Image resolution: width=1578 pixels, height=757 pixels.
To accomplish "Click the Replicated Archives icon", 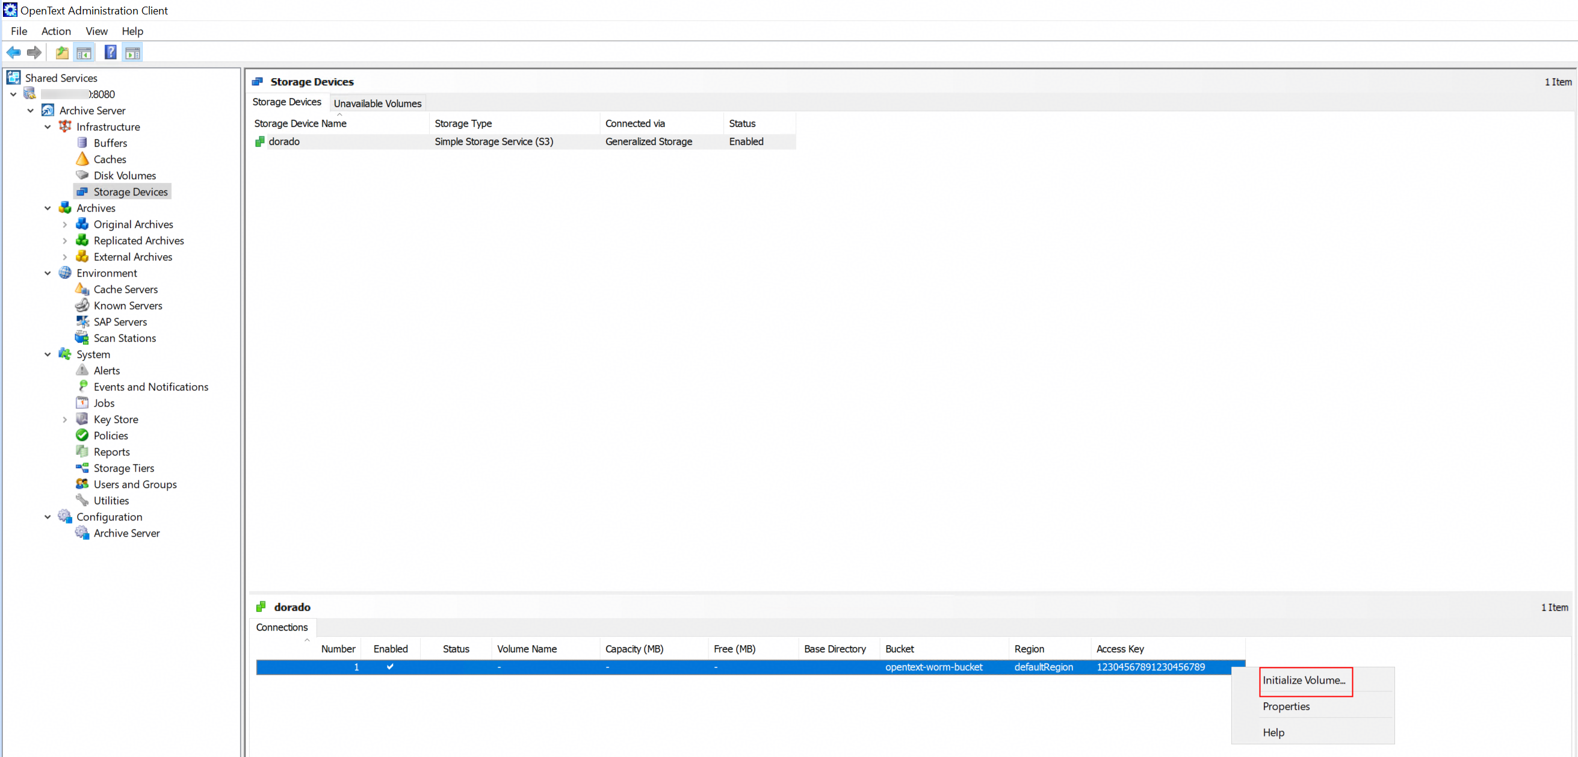I will 82,241.
